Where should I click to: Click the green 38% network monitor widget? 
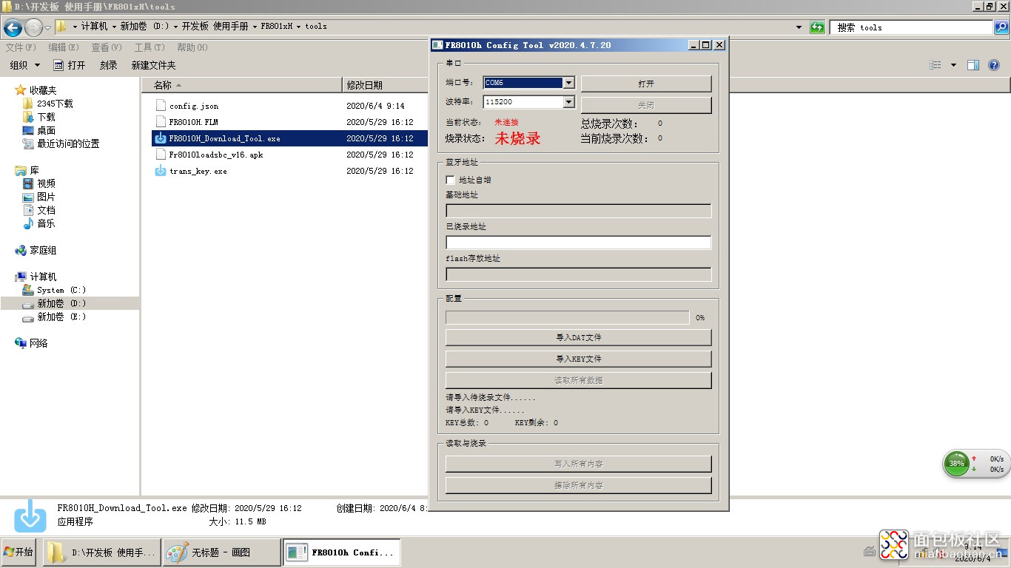(x=957, y=464)
